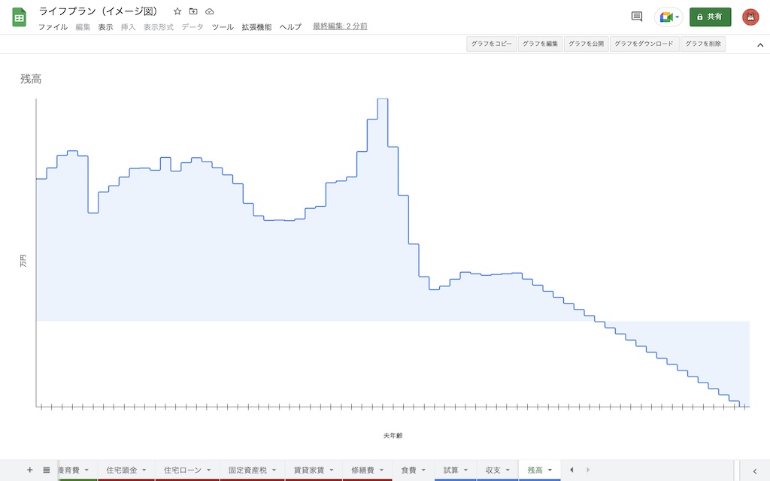Viewport: 770px width, 481px height.
Task: Check the cloud save status icon
Action: click(x=210, y=11)
